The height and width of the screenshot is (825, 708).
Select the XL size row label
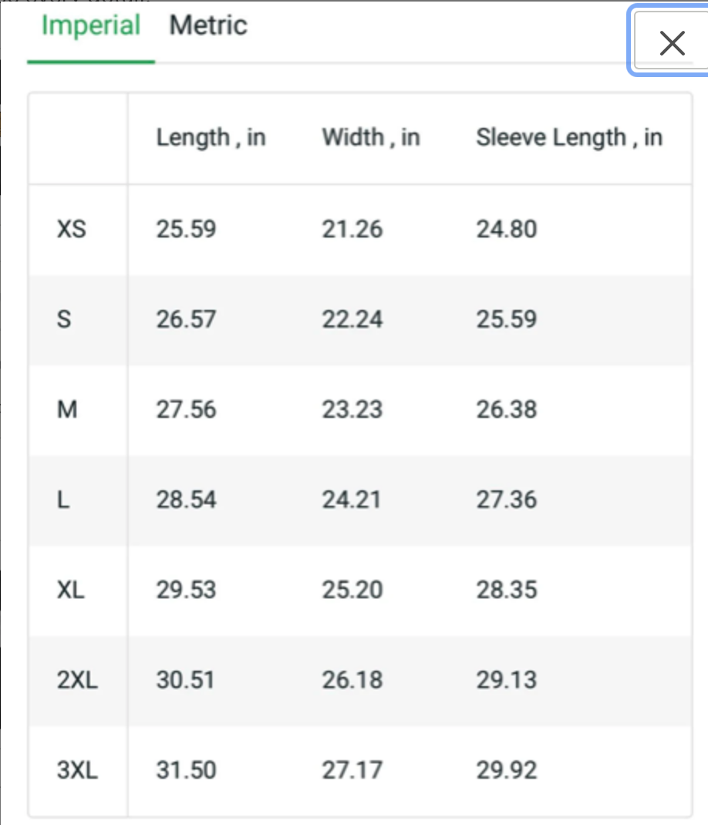click(70, 590)
